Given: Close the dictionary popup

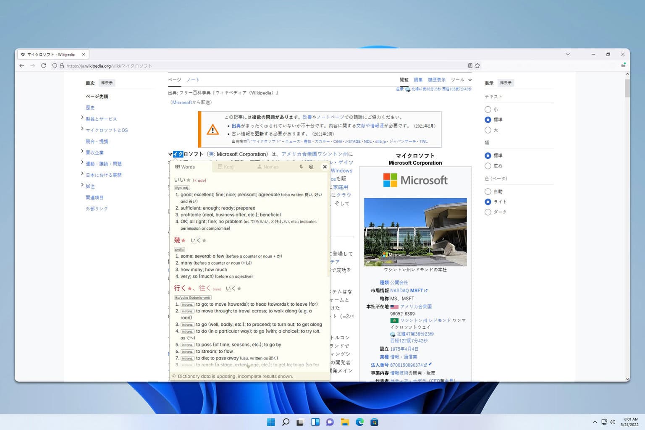Looking at the screenshot, I should (x=325, y=167).
